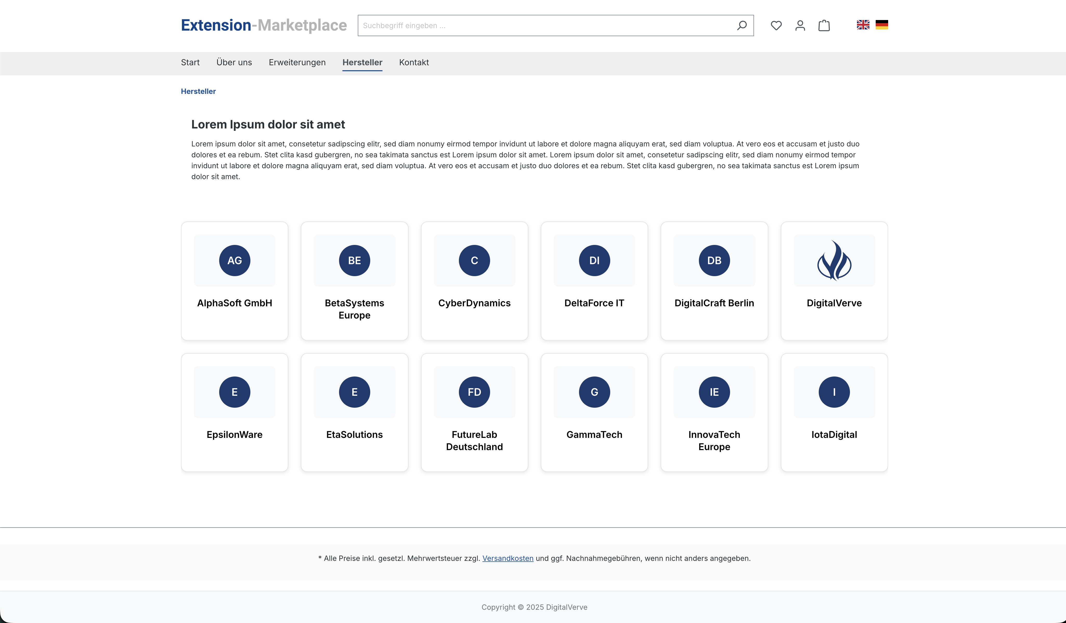
Task: Select the Start navigation item
Action: point(190,63)
